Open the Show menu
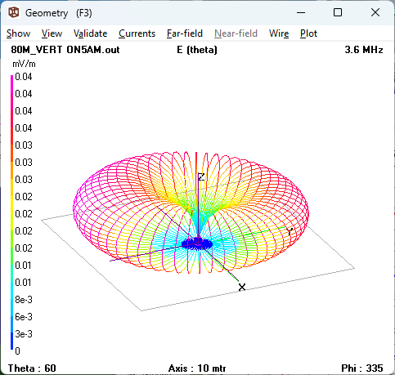Viewport: 395px width, 375px height. 18,33
